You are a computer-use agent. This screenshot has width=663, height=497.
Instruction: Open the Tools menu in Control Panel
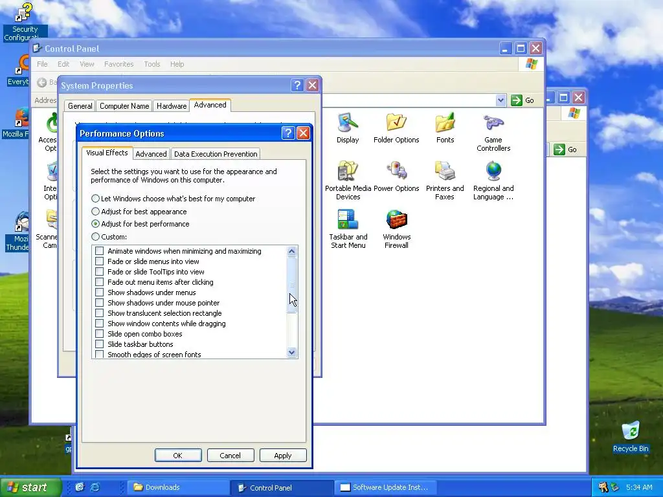(152, 64)
